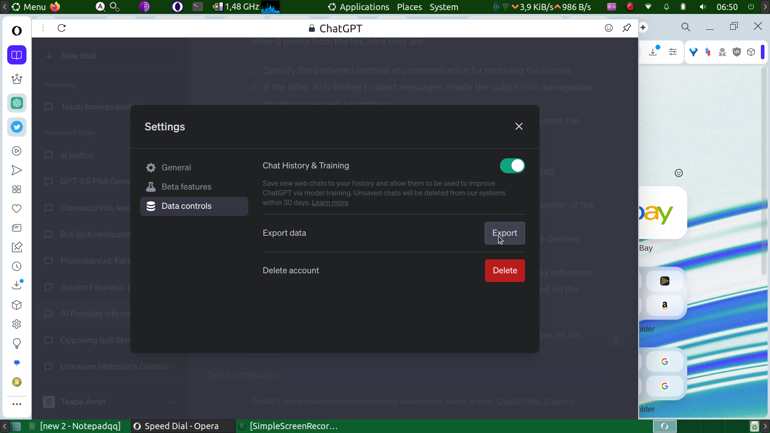Switch to the Notepadqq taskbar window
This screenshot has height=433, width=770.
coord(76,426)
